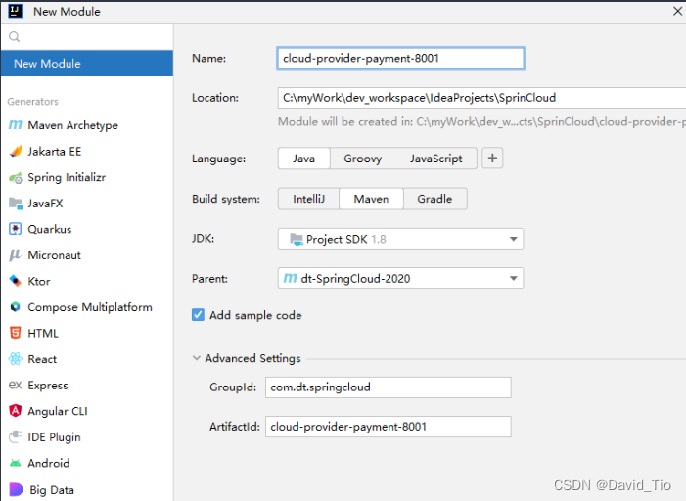The width and height of the screenshot is (686, 501).
Task: Toggle the Add sample code checkbox
Action: click(198, 315)
